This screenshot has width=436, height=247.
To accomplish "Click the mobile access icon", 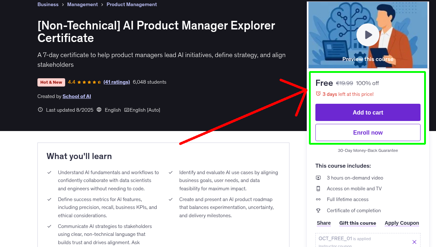I will (x=318, y=188).
